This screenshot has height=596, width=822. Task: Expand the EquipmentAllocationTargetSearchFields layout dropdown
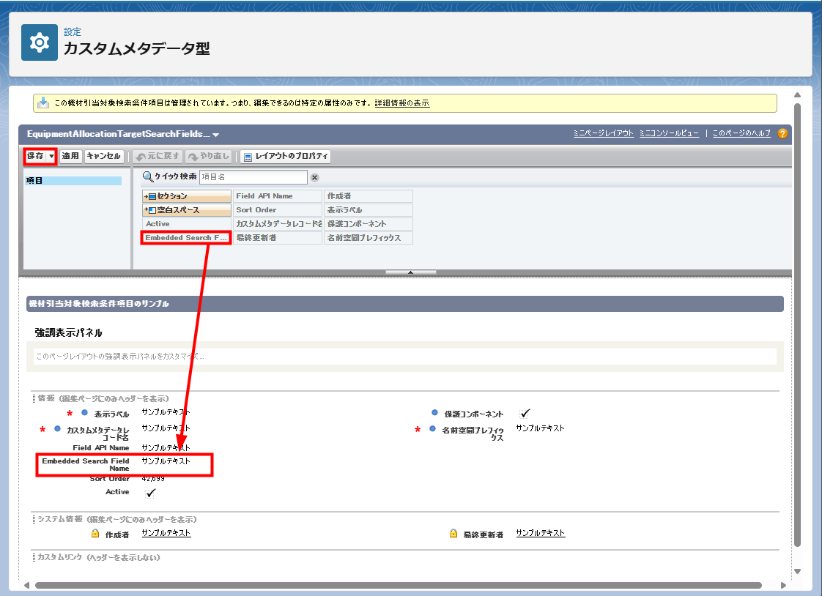(215, 135)
